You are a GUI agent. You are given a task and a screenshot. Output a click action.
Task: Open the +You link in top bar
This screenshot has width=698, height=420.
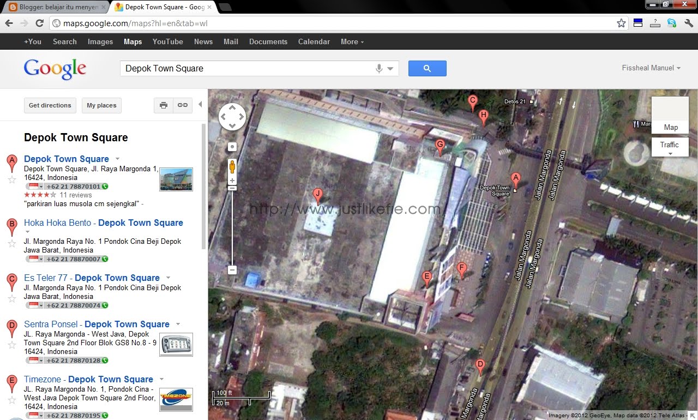[33, 41]
